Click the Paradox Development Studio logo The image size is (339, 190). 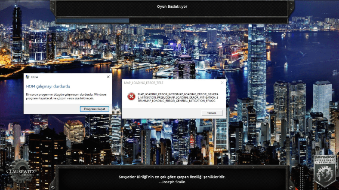click(325, 171)
